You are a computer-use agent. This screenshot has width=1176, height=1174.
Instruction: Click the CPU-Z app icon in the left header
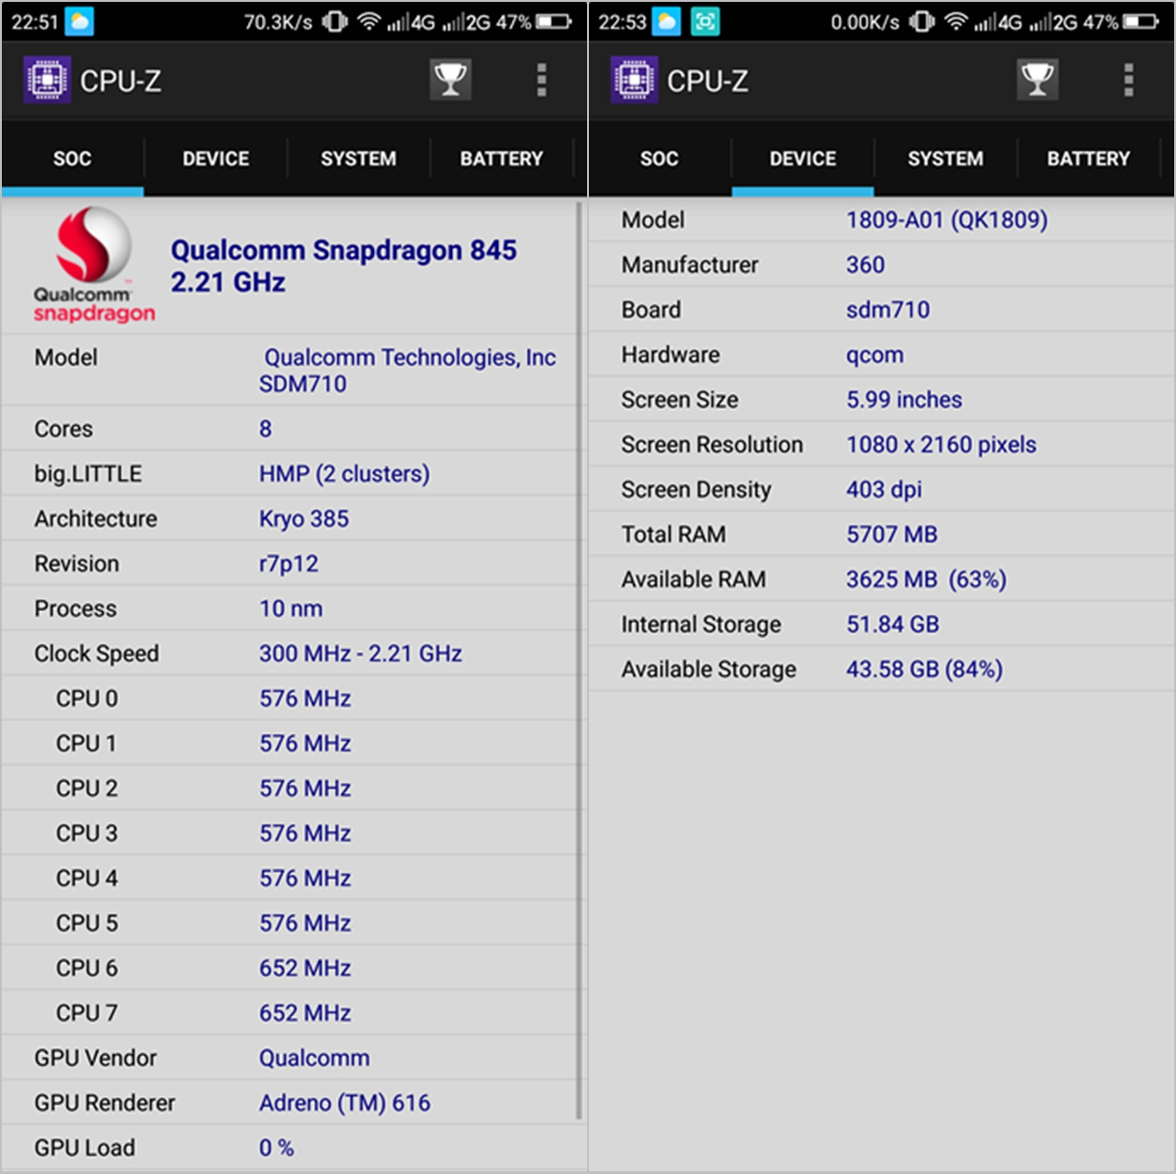pyautogui.click(x=47, y=80)
